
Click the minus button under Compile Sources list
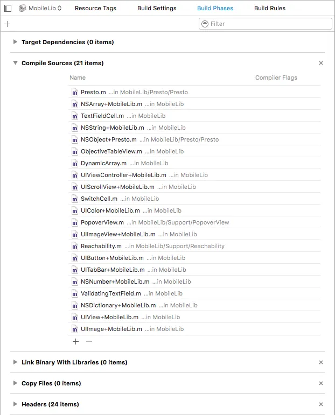coord(89,341)
